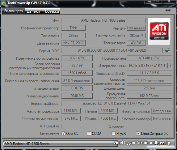Click the Версия BIOS label
177x150 pixels.
(49, 51)
